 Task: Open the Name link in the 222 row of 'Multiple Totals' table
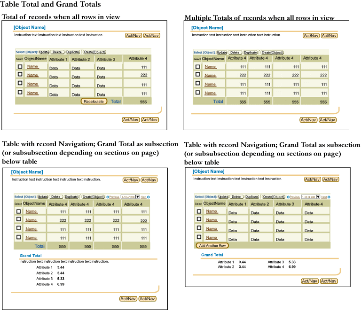pyautogui.click(x=211, y=76)
